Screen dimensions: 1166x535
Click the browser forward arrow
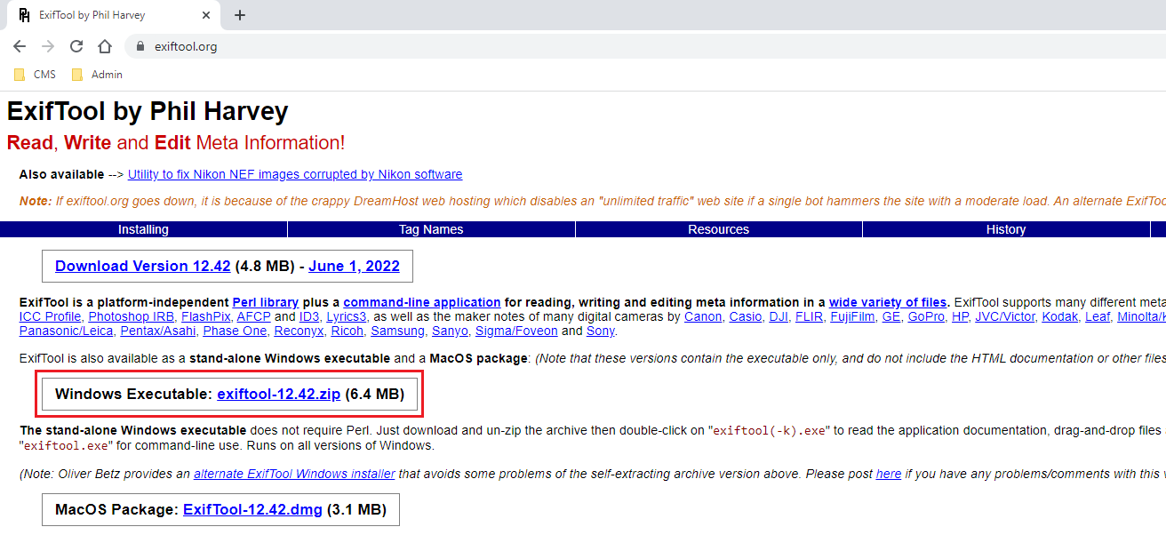coord(48,46)
